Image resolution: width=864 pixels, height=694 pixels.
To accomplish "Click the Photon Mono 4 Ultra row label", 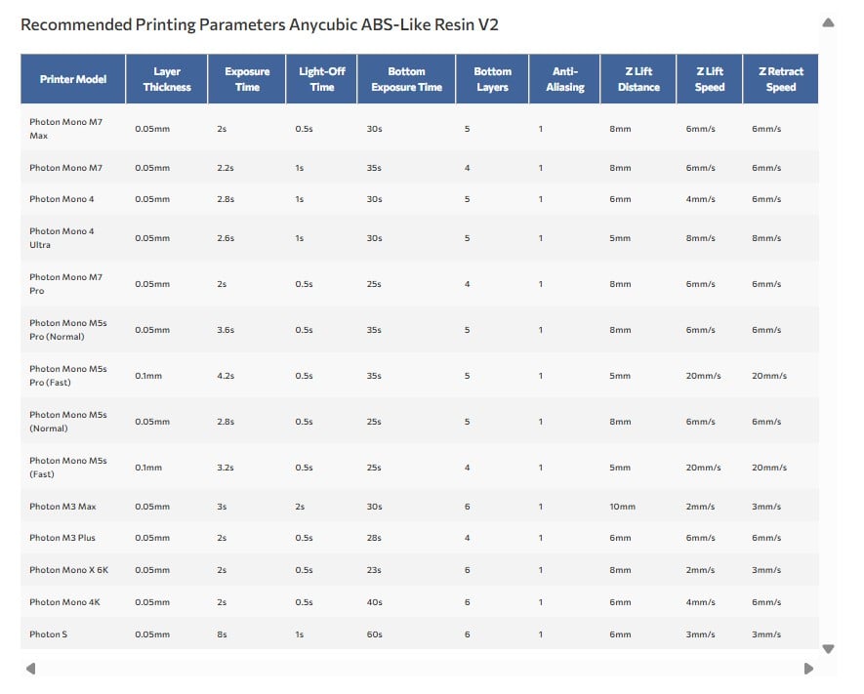I will click(x=62, y=238).
